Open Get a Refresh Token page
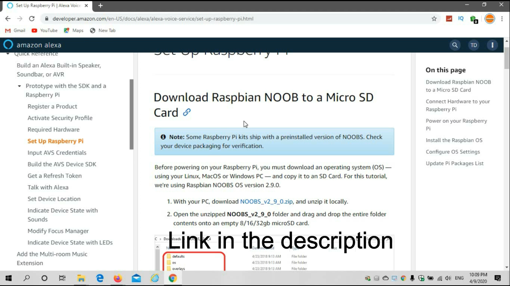The height and width of the screenshot is (286, 510). pyautogui.click(x=55, y=176)
